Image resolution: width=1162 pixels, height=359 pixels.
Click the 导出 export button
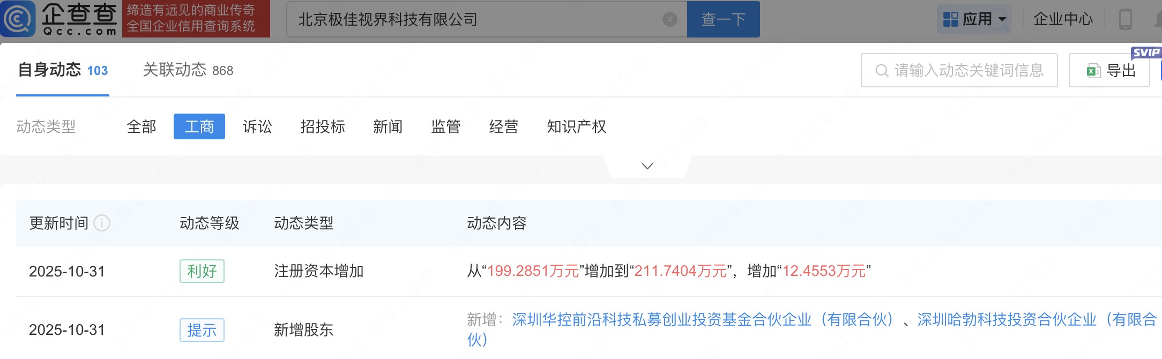(x=1109, y=70)
